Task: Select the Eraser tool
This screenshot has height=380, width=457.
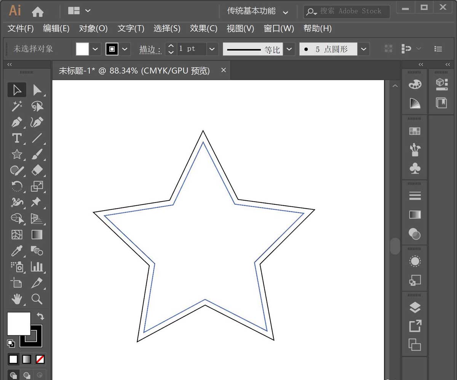Action: coord(37,170)
